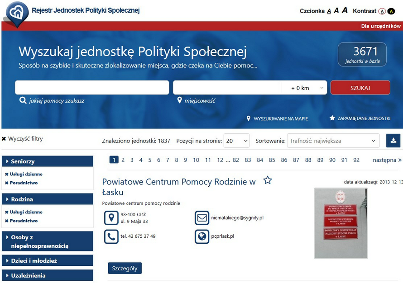The image size is (403, 283).
Task: Click the telephone handset icon
Action: click(x=111, y=236)
